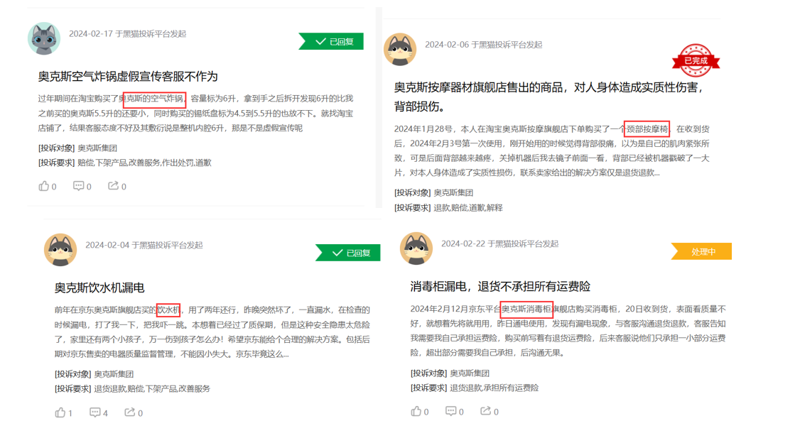
Task: Click the 已回复 badge on 空气炸锅 complaint
Action: tap(332, 41)
